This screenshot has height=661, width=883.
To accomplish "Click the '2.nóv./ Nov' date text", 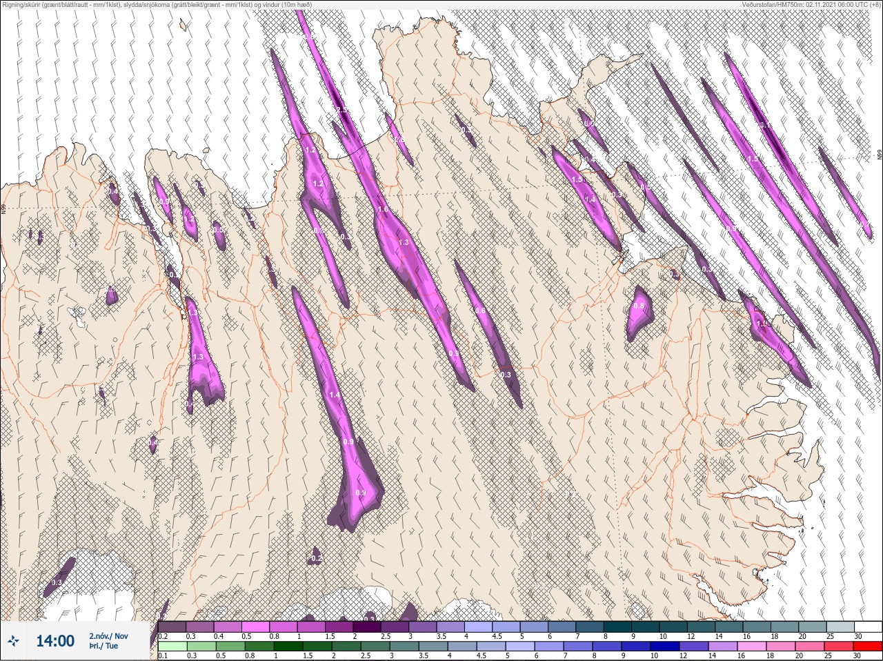I will [108, 636].
